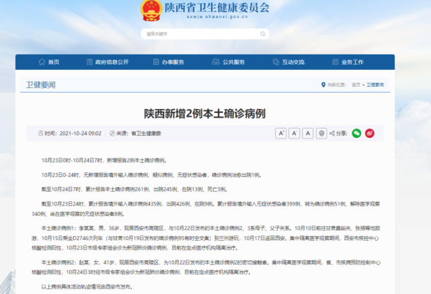This screenshot has height=294, width=431.
Task: Click the site title 陕西省卫生健康委员会
Action: click(x=217, y=7)
